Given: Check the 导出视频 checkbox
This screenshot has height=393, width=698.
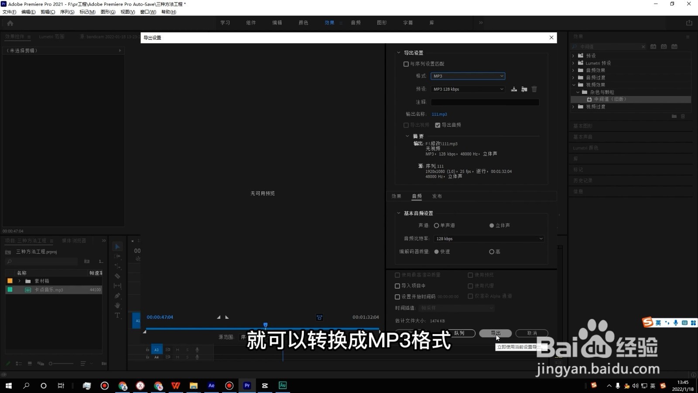Looking at the screenshot, I should 406,125.
